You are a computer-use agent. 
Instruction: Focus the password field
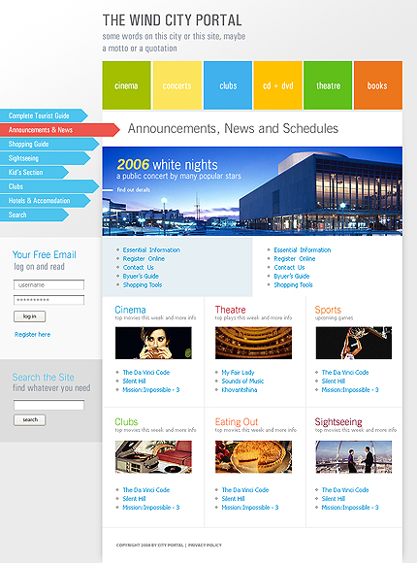coord(48,300)
